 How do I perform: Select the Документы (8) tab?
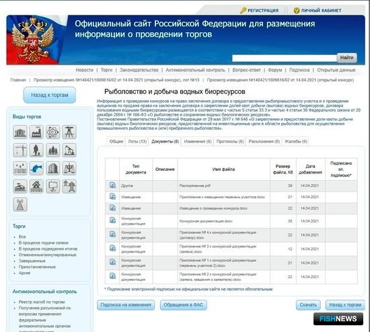165,142
